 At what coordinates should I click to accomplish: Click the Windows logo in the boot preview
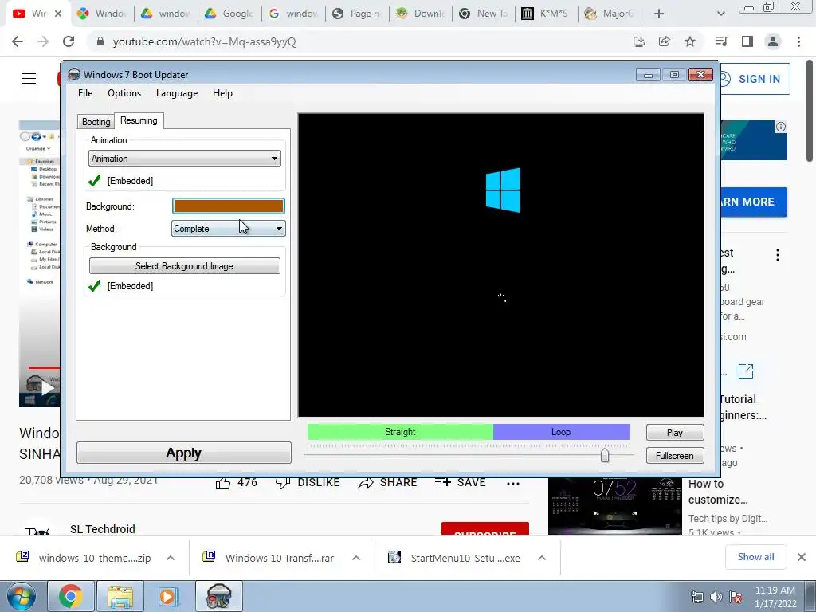503,190
